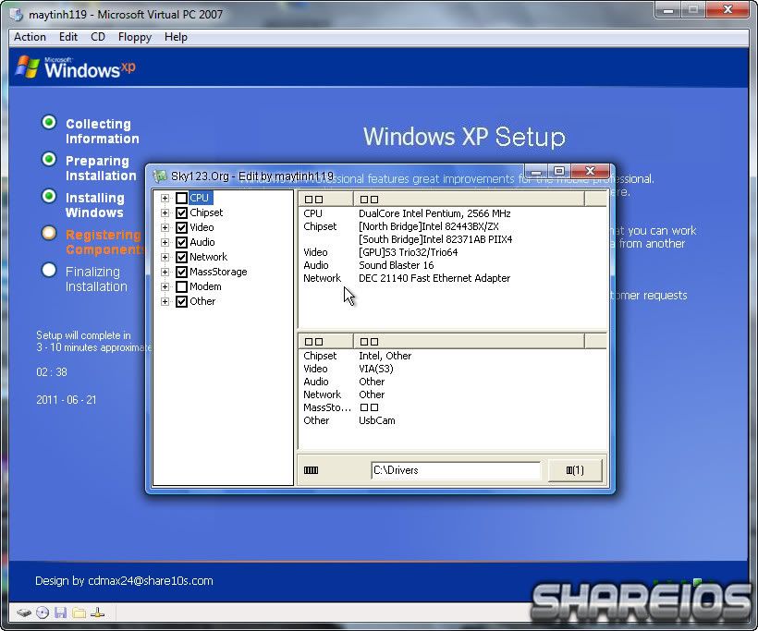Click the hard disk status icon

point(24,613)
